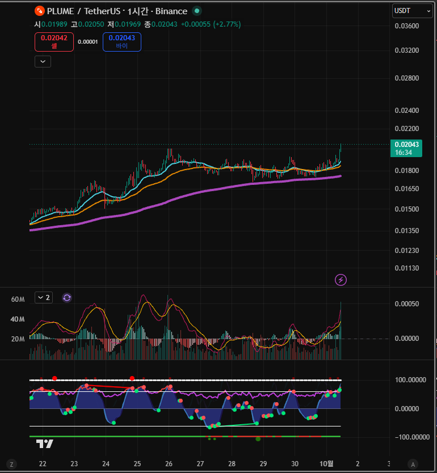The height and width of the screenshot is (473, 437).
Task: Click the current price label 0.02043
Action: (x=406, y=148)
